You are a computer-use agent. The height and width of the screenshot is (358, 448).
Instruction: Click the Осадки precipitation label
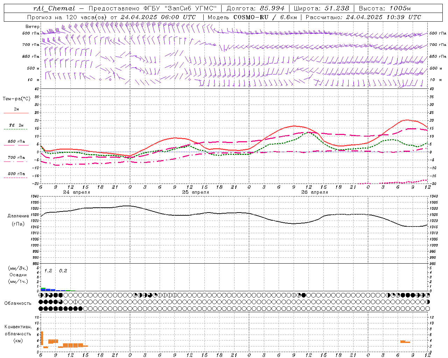coord(18,275)
